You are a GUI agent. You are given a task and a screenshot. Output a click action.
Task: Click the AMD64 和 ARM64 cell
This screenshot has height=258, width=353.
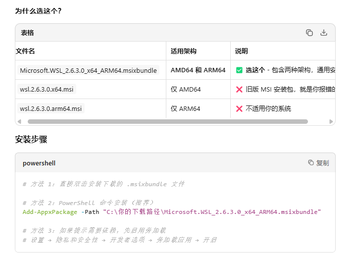(198, 70)
